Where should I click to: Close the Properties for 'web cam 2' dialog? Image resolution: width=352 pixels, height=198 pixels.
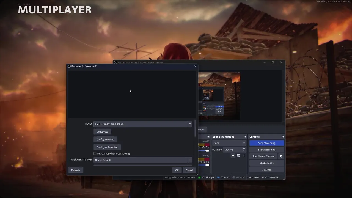[195, 66]
